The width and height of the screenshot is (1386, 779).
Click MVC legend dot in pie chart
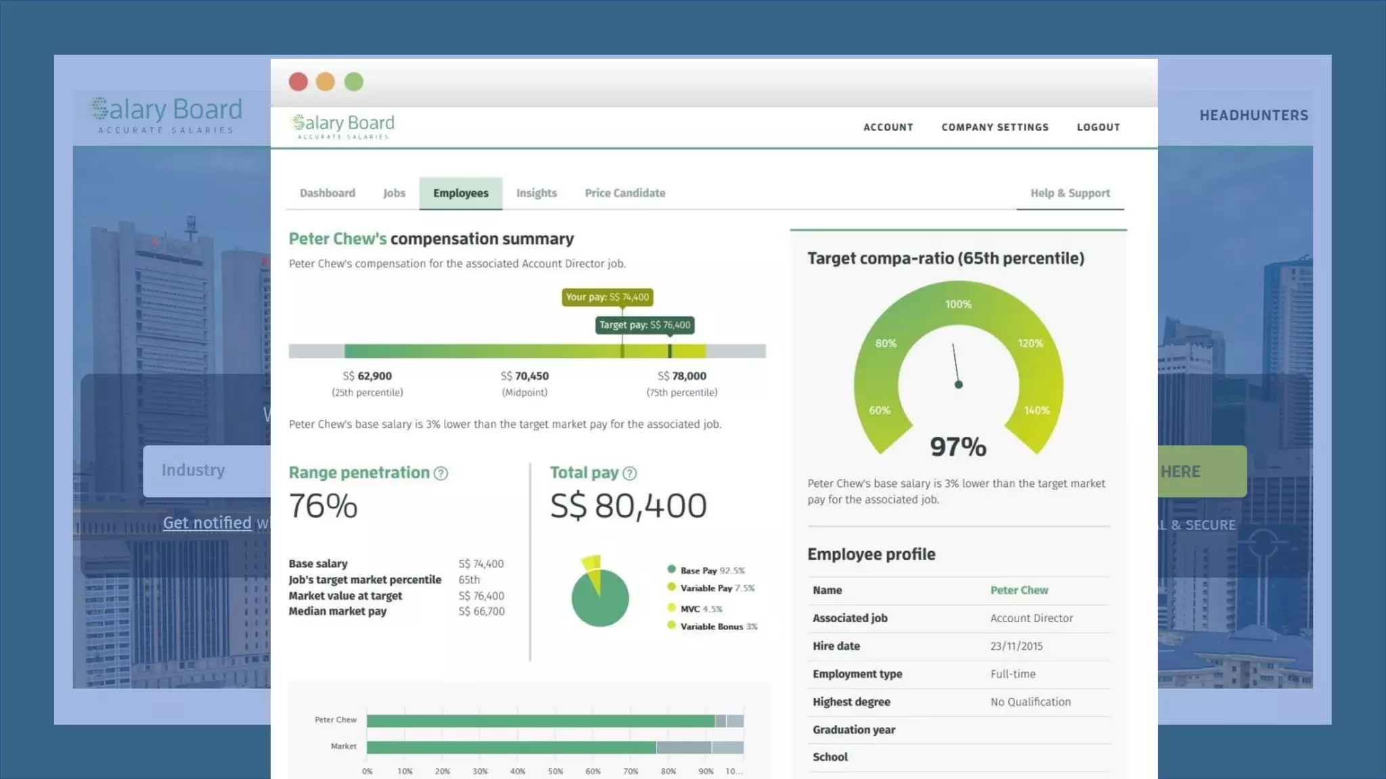point(671,608)
